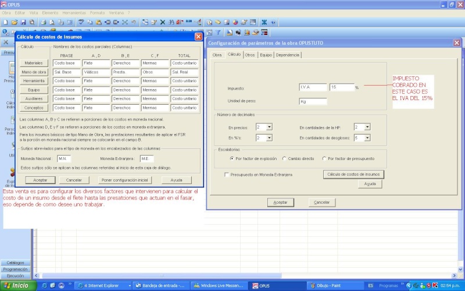465x291 pixels.
Task: Switch to the Dependencia tab
Action: pos(287,55)
